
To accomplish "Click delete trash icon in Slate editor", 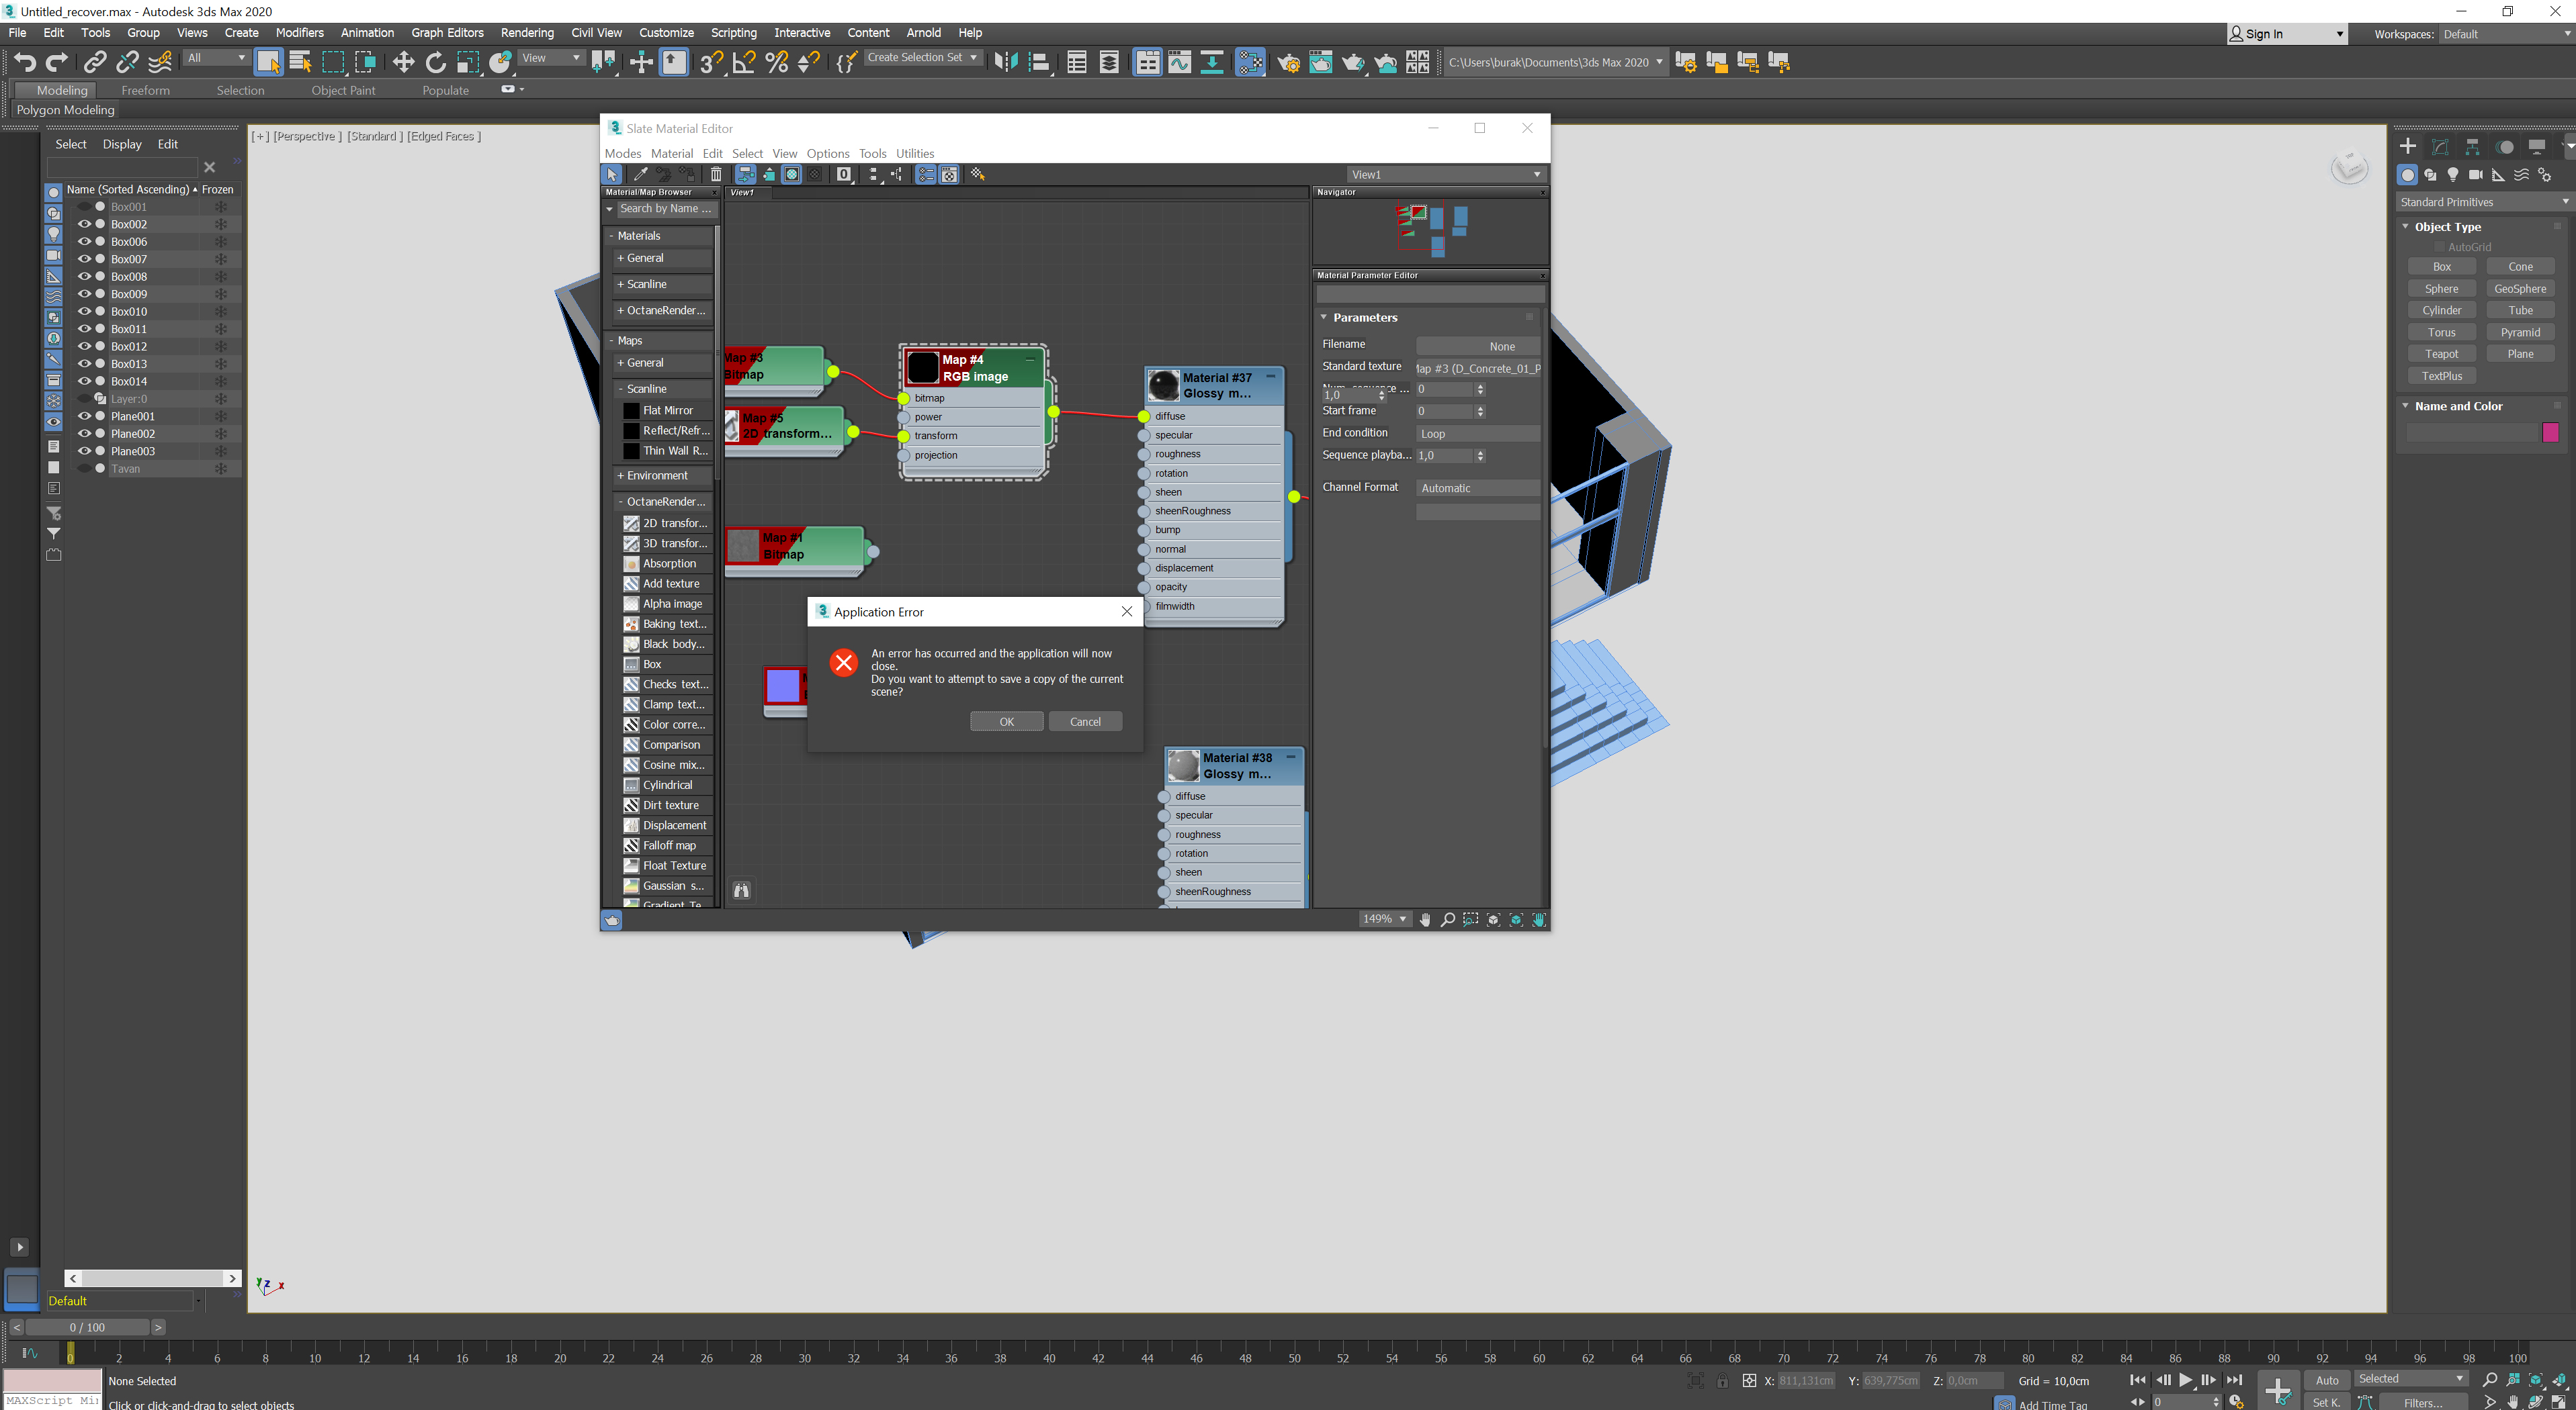I will tap(716, 174).
